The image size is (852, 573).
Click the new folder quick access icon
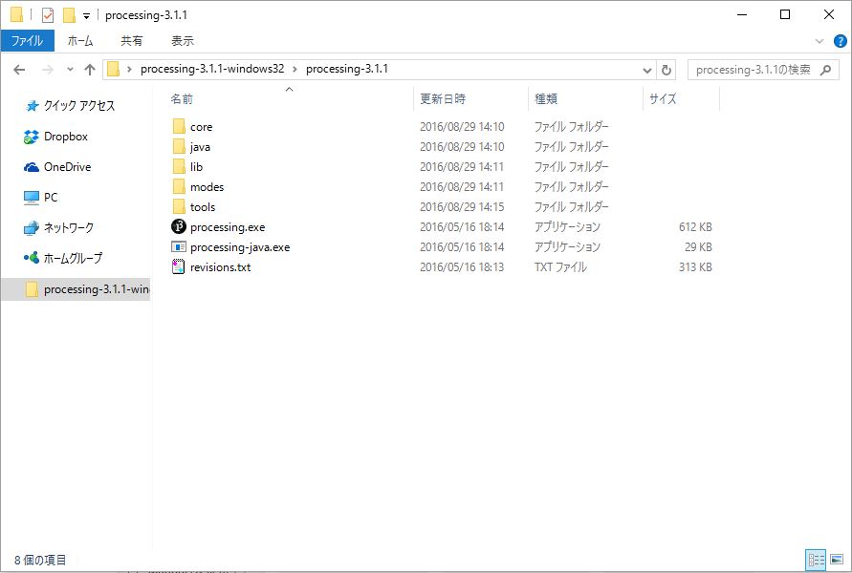[x=69, y=15]
